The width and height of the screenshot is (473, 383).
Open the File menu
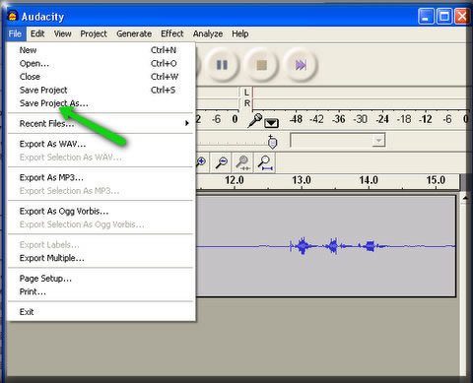tap(15, 33)
